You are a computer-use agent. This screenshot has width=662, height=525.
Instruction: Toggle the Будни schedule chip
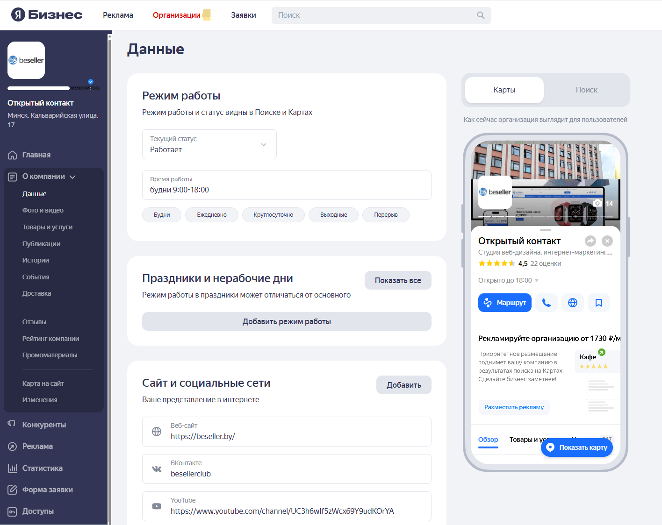[x=161, y=214]
